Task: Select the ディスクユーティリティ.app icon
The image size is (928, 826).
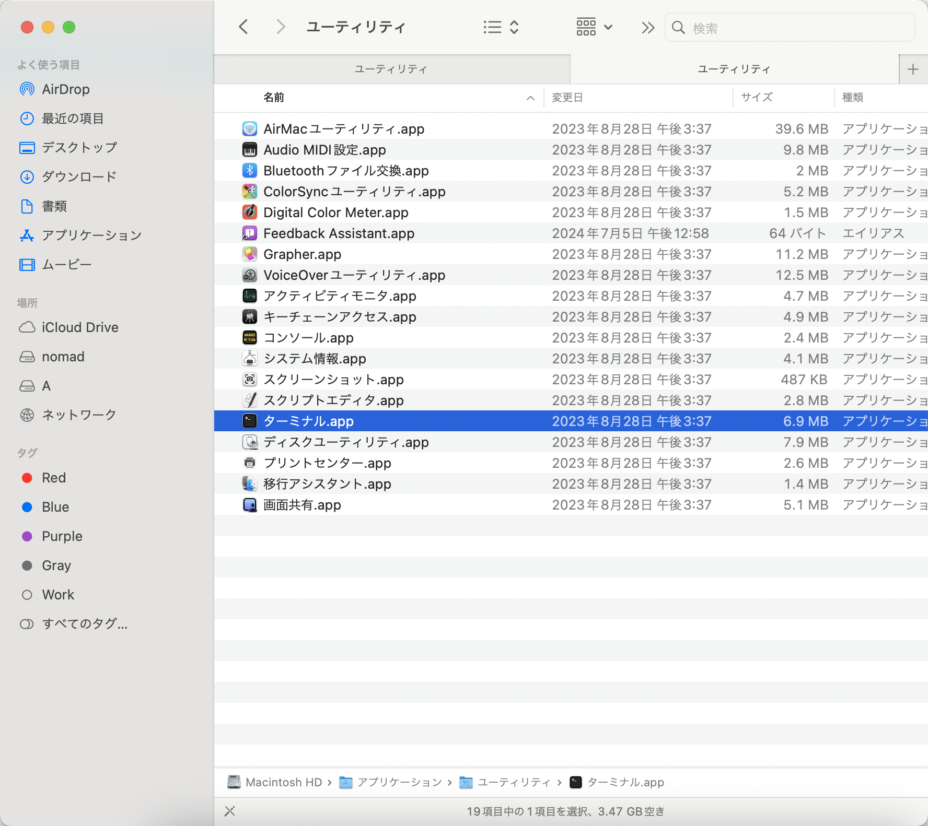Action: [250, 442]
